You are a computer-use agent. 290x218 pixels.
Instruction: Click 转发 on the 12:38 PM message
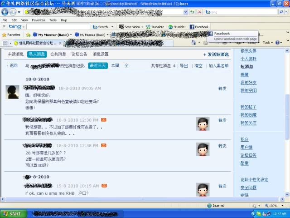pos(222,146)
